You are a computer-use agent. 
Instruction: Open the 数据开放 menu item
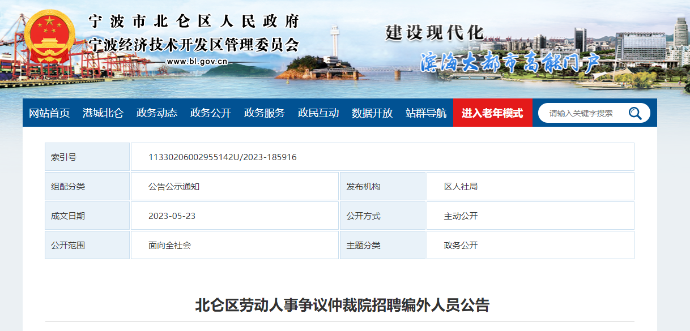click(x=372, y=113)
